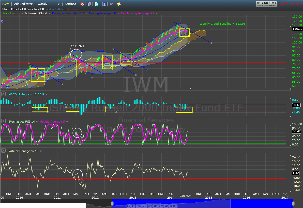
Task: Click the database stack icon in toolbar
Action: pyautogui.click(x=89, y=4)
